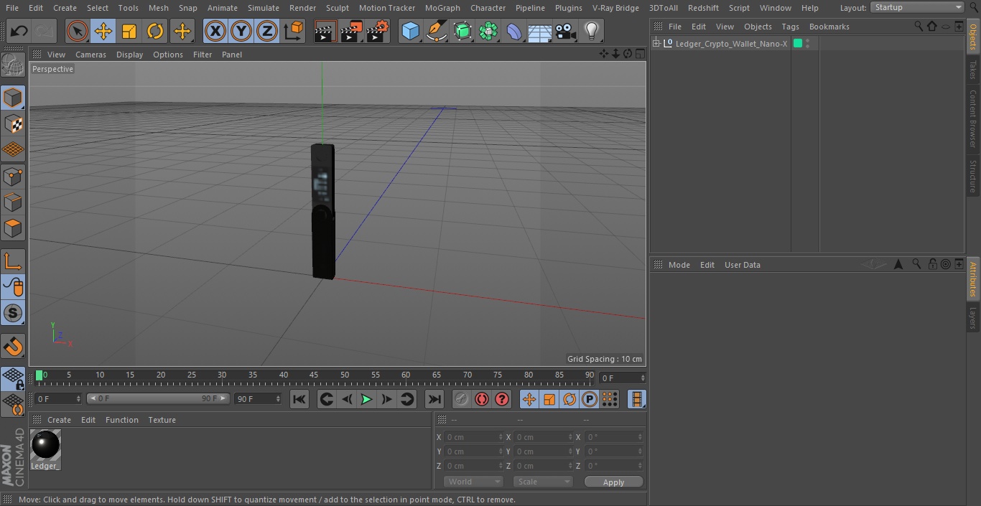The image size is (981, 506).
Task: Open Attributes Mode menu
Action: tap(679, 265)
